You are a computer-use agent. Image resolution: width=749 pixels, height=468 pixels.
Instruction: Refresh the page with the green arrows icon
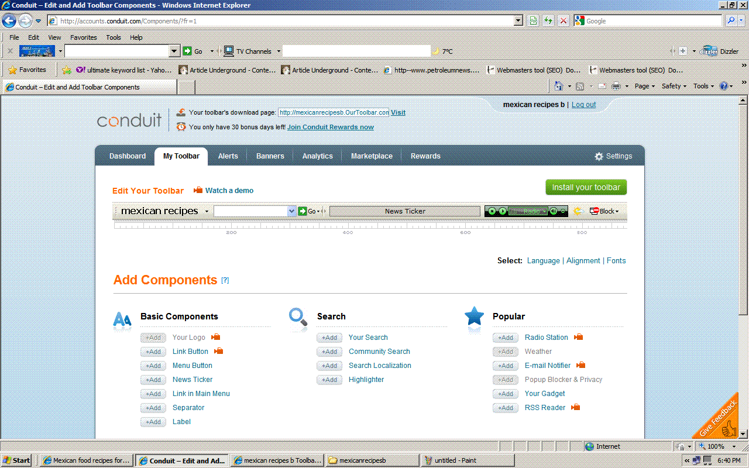pyautogui.click(x=548, y=21)
